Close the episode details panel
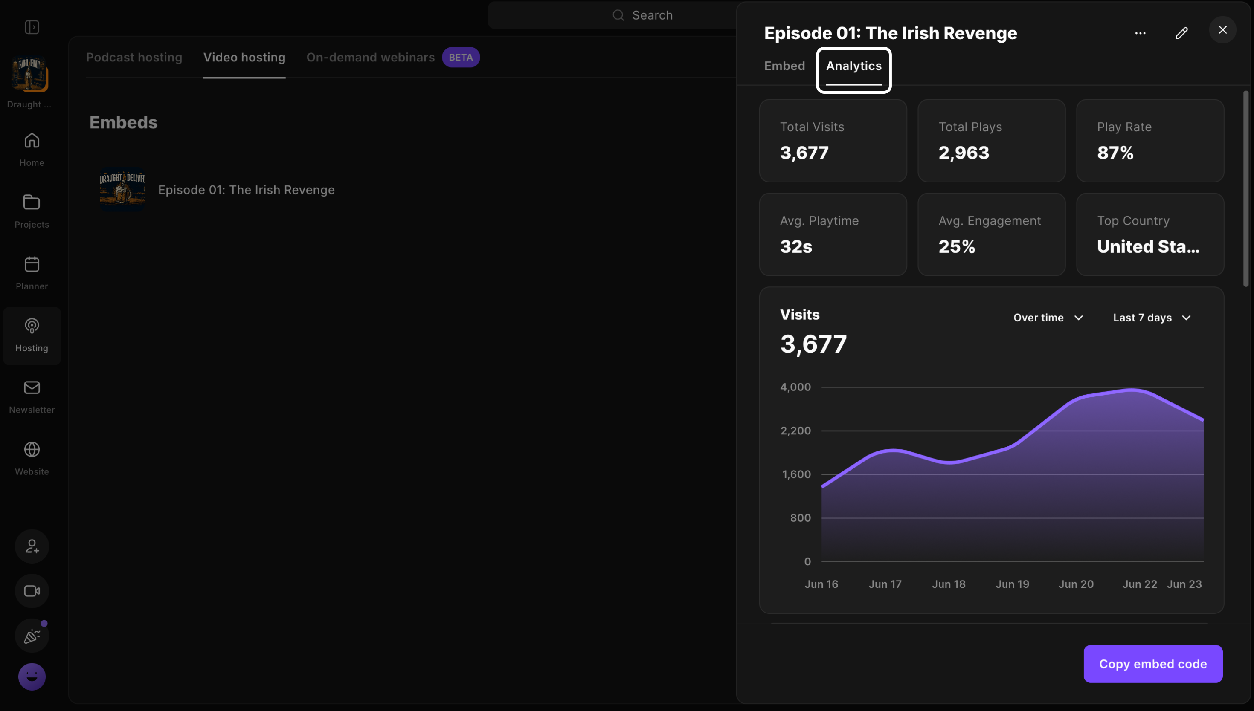The image size is (1254, 711). coord(1222,30)
